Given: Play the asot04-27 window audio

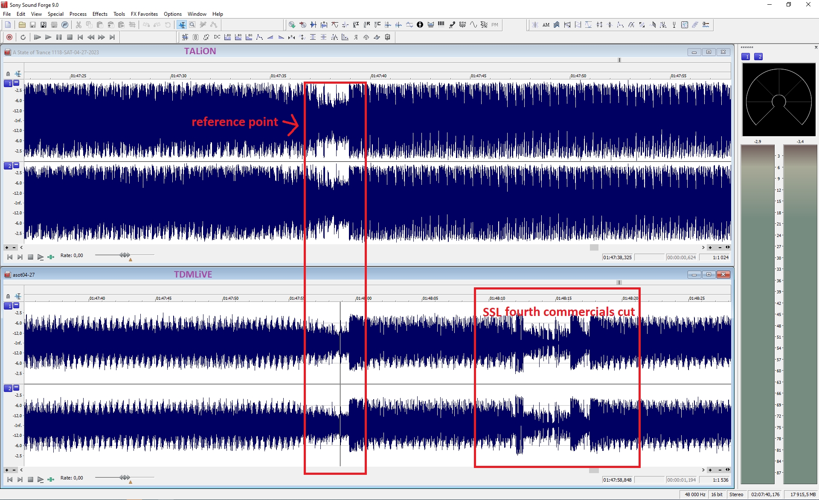Looking at the screenshot, I should coord(41,480).
